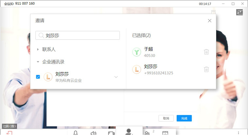Remove 刘莎莎 from selected list
Screen dimensions: 248x140
tap(206, 69)
